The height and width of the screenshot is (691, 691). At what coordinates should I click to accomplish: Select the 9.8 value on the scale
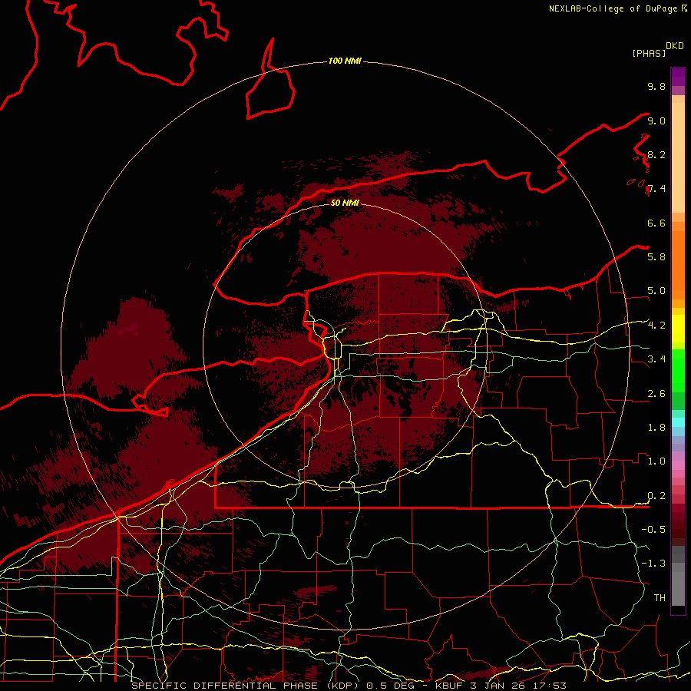click(656, 87)
